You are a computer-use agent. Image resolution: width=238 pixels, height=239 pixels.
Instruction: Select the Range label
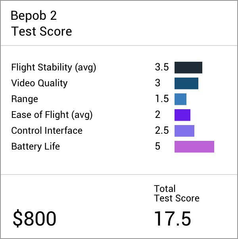[x=25, y=99]
